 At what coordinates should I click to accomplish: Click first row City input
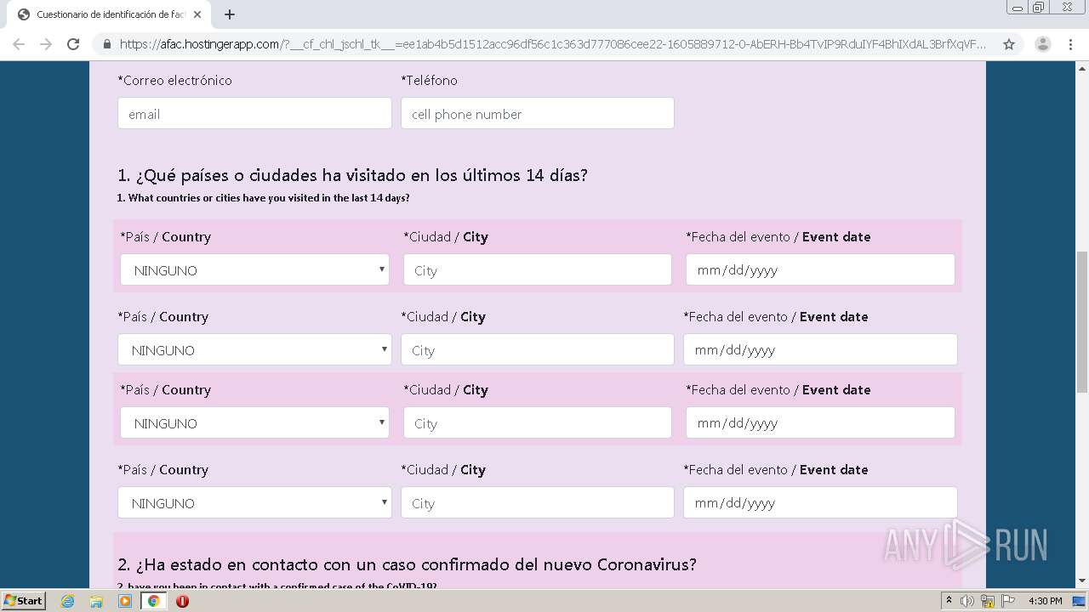538,269
